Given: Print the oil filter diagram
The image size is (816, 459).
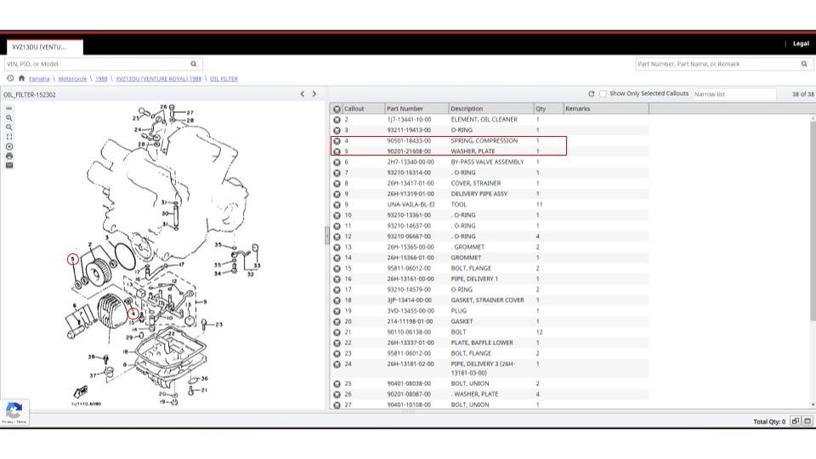Looking at the screenshot, I should [x=9, y=156].
